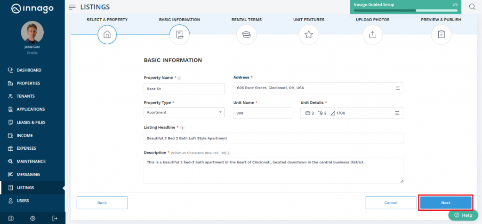Click Innago Guided Setup banner title
482x224 pixels.
pos(374,5)
